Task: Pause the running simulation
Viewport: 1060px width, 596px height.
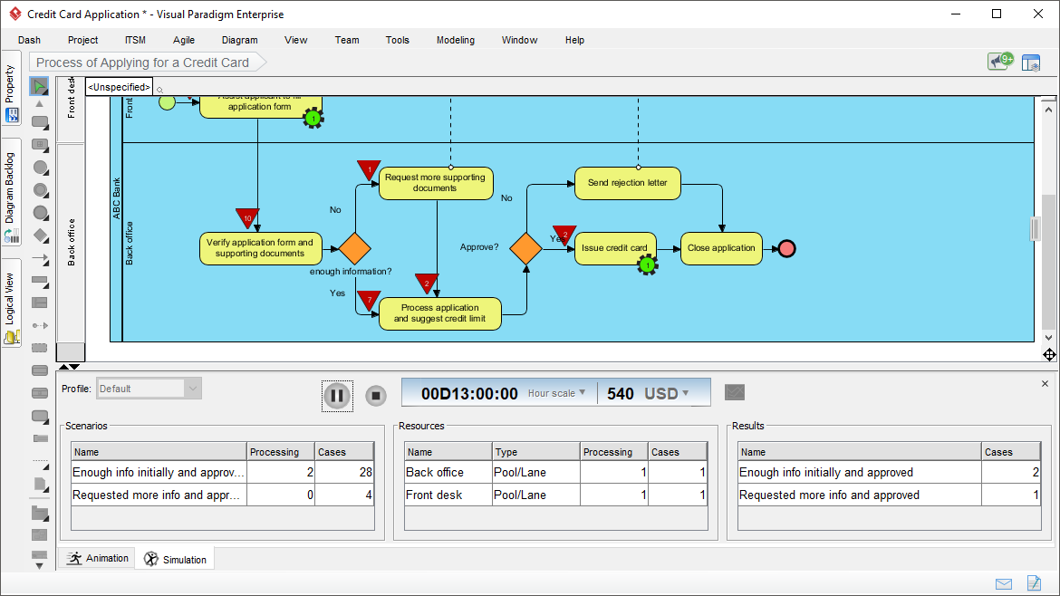Action: coord(336,395)
